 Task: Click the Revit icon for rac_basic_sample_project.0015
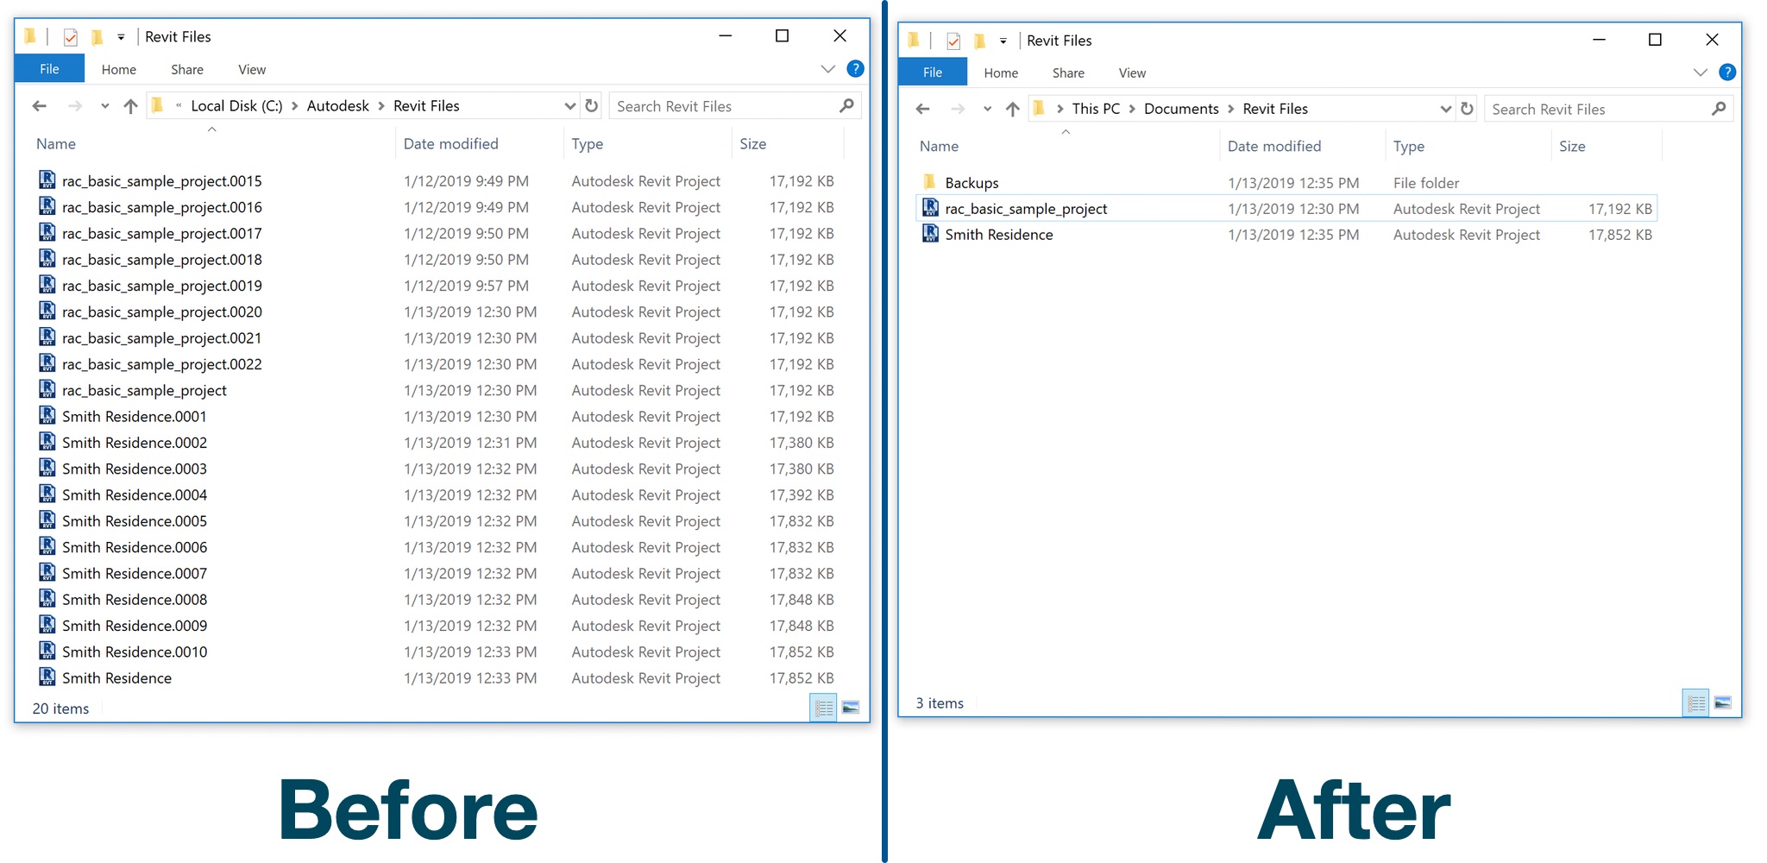(x=47, y=180)
